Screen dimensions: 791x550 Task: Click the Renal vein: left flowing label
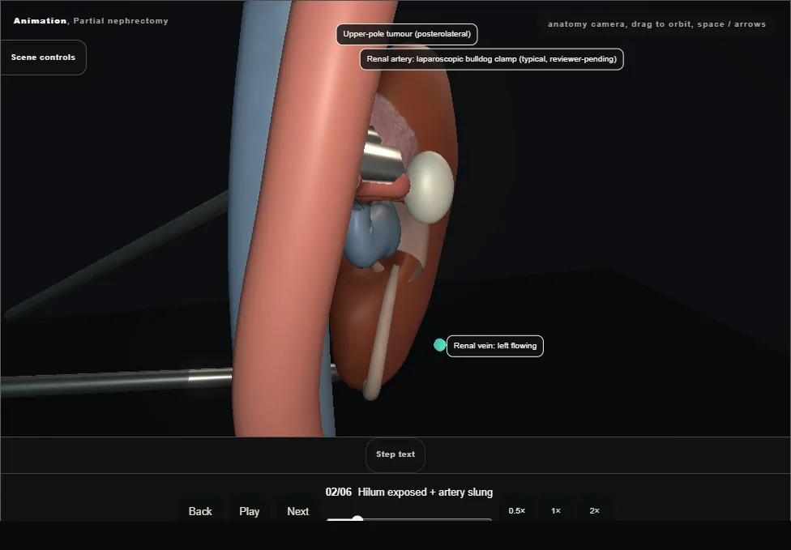click(495, 346)
